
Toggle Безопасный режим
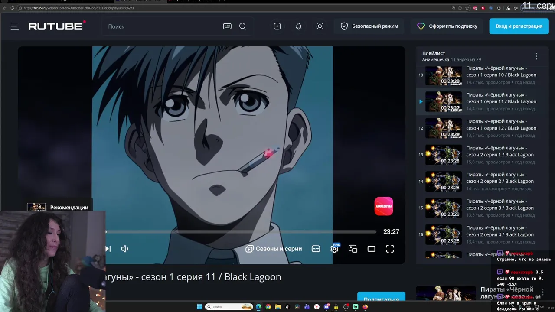tap(369, 26)
